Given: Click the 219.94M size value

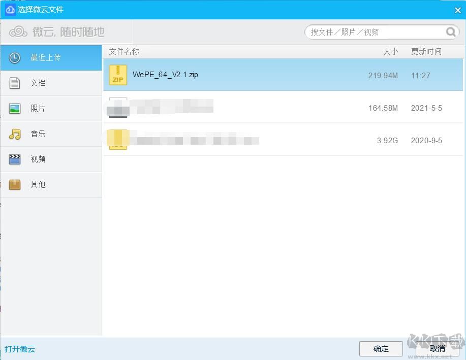Looking at the screenshot, I should (383, 76).
